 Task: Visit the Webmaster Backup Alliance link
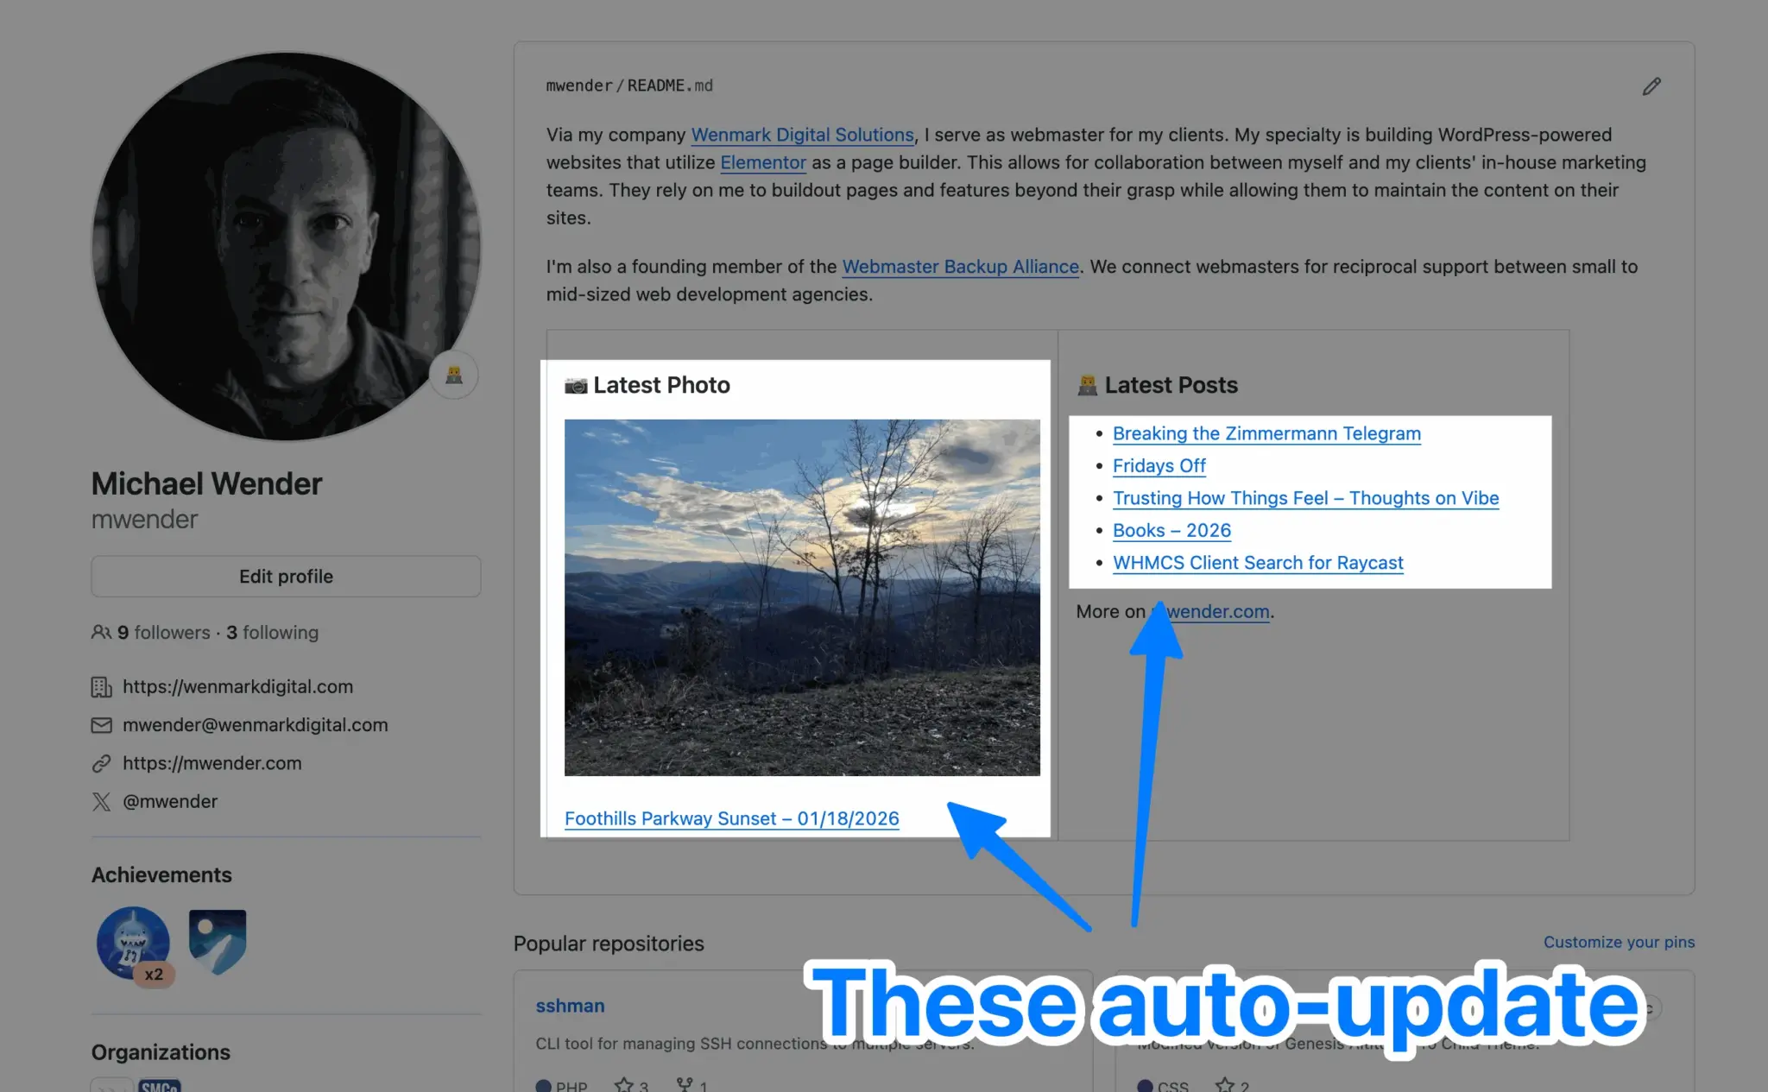pyautogui.click(x=960, y=267)
